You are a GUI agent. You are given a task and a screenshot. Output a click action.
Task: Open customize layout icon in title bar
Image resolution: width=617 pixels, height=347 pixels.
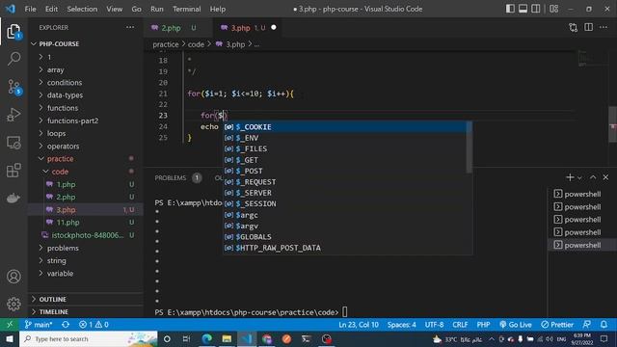[x=554, y=9]
